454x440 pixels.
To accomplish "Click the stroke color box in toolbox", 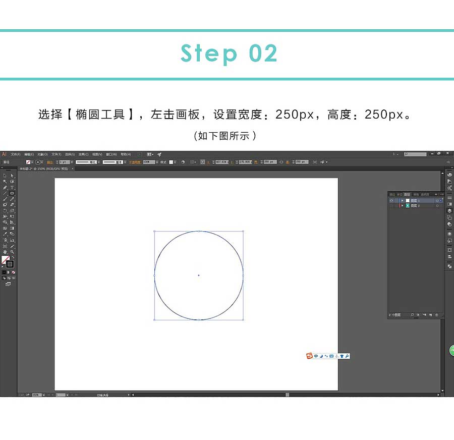I will tap(10, 264).
